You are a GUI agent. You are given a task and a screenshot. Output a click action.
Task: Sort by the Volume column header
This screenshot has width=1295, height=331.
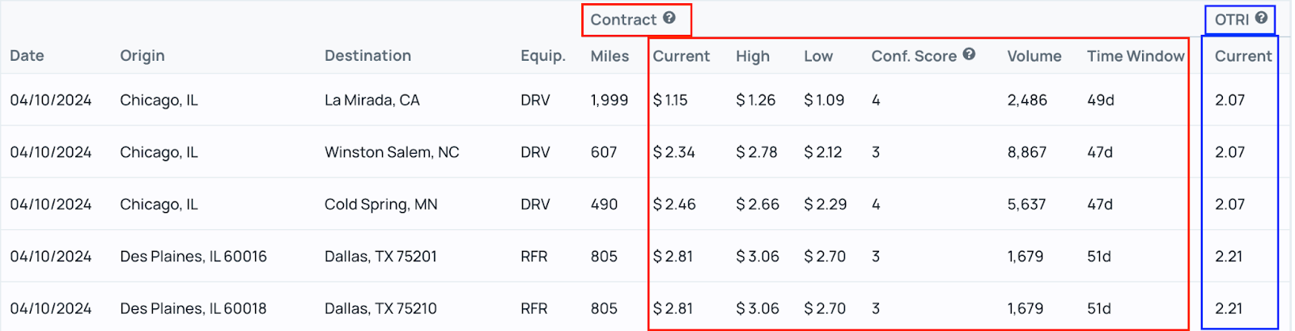1034,57
